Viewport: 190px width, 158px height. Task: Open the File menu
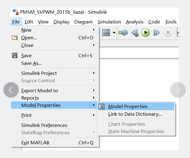(16, 22)
